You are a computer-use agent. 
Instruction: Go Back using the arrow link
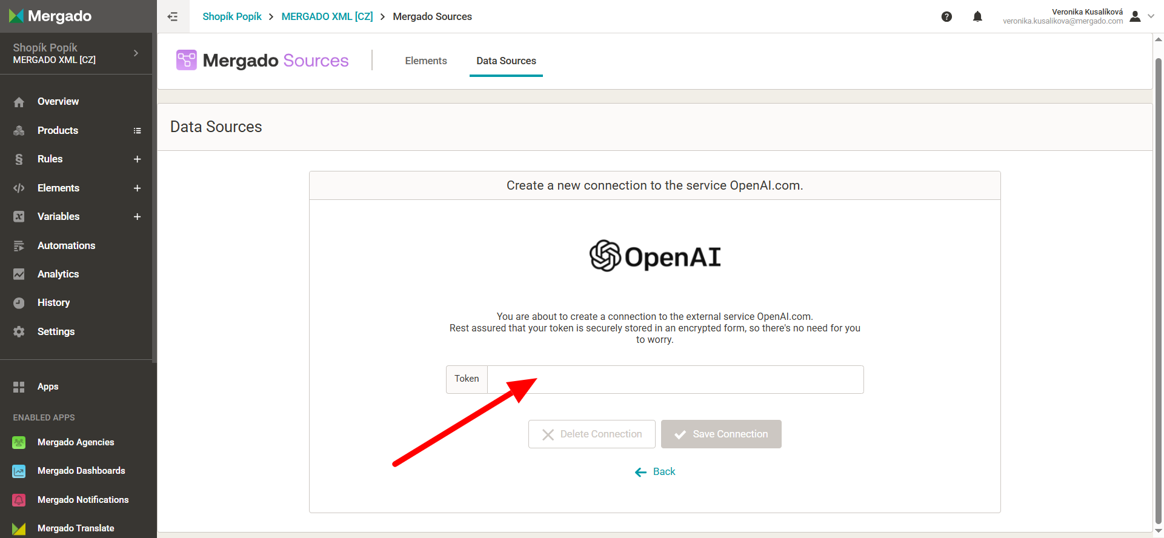655,471
